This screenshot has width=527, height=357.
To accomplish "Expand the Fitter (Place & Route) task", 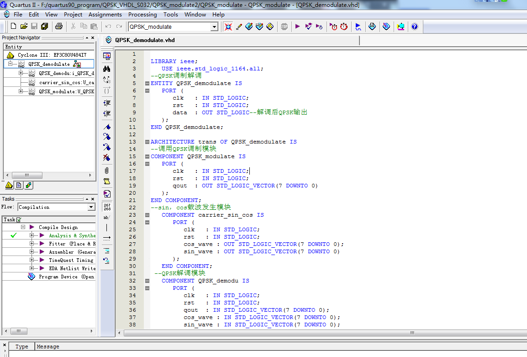I will tap(32, 244).
